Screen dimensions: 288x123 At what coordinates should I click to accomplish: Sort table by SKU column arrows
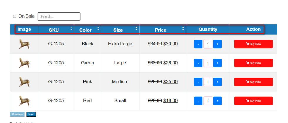click(x=71, y=29)
